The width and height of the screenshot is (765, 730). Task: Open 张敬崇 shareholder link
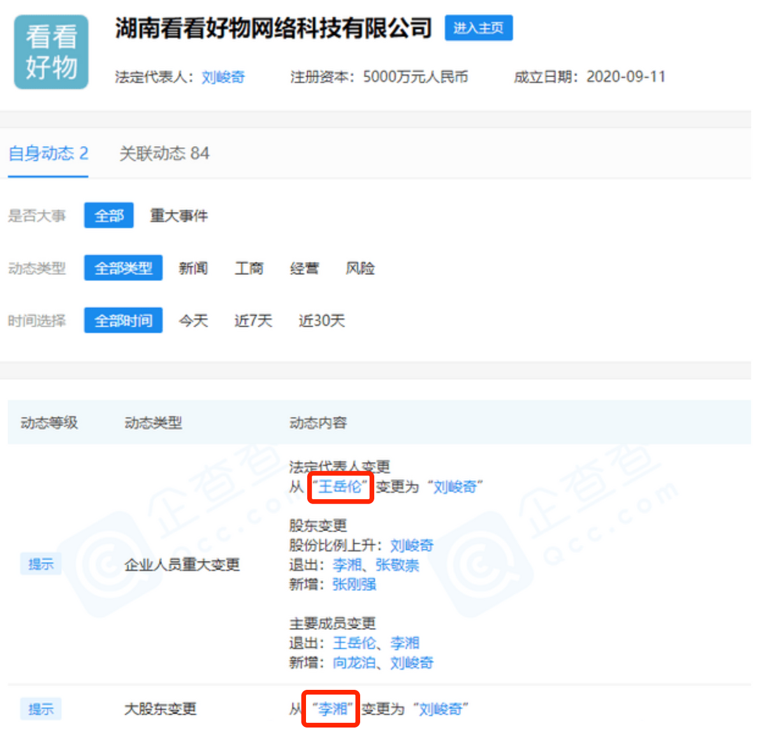pyautogui.click(x=397, y=565)
